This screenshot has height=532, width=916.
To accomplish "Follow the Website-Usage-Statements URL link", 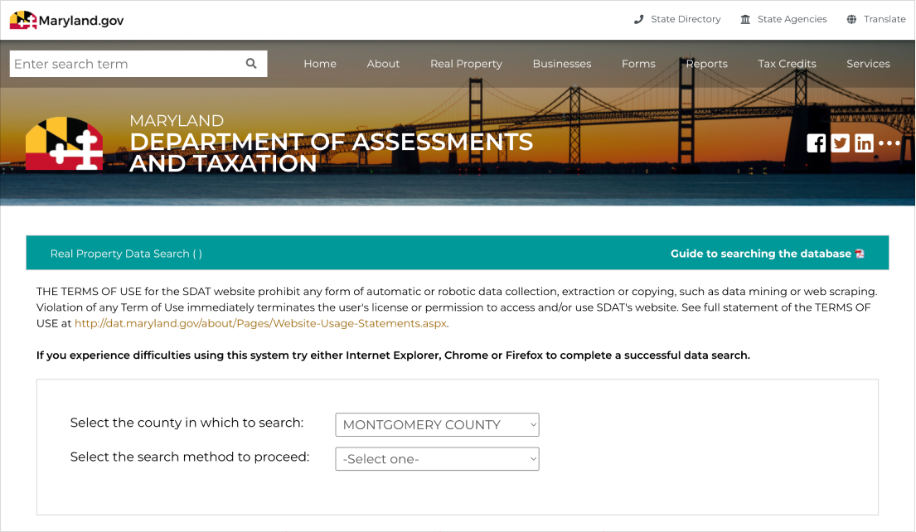I will coord(260,323).
